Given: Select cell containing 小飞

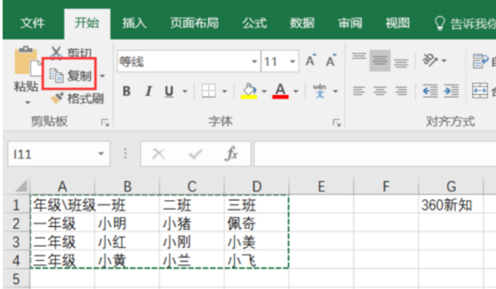Looking at the screenshot, I should point(256,260).
